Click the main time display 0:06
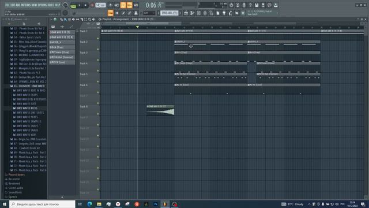The image size is (369, 208). click(x=154, y=5)
